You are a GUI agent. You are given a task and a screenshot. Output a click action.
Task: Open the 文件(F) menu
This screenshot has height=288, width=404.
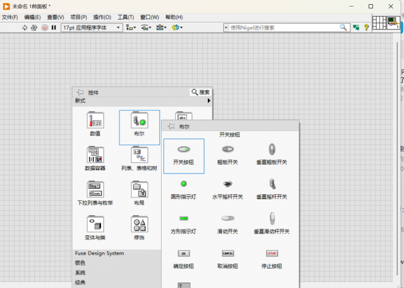(10, 17)
